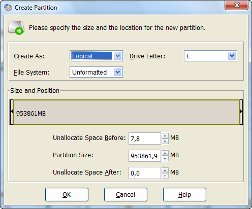Click the Cancel button

125,195
